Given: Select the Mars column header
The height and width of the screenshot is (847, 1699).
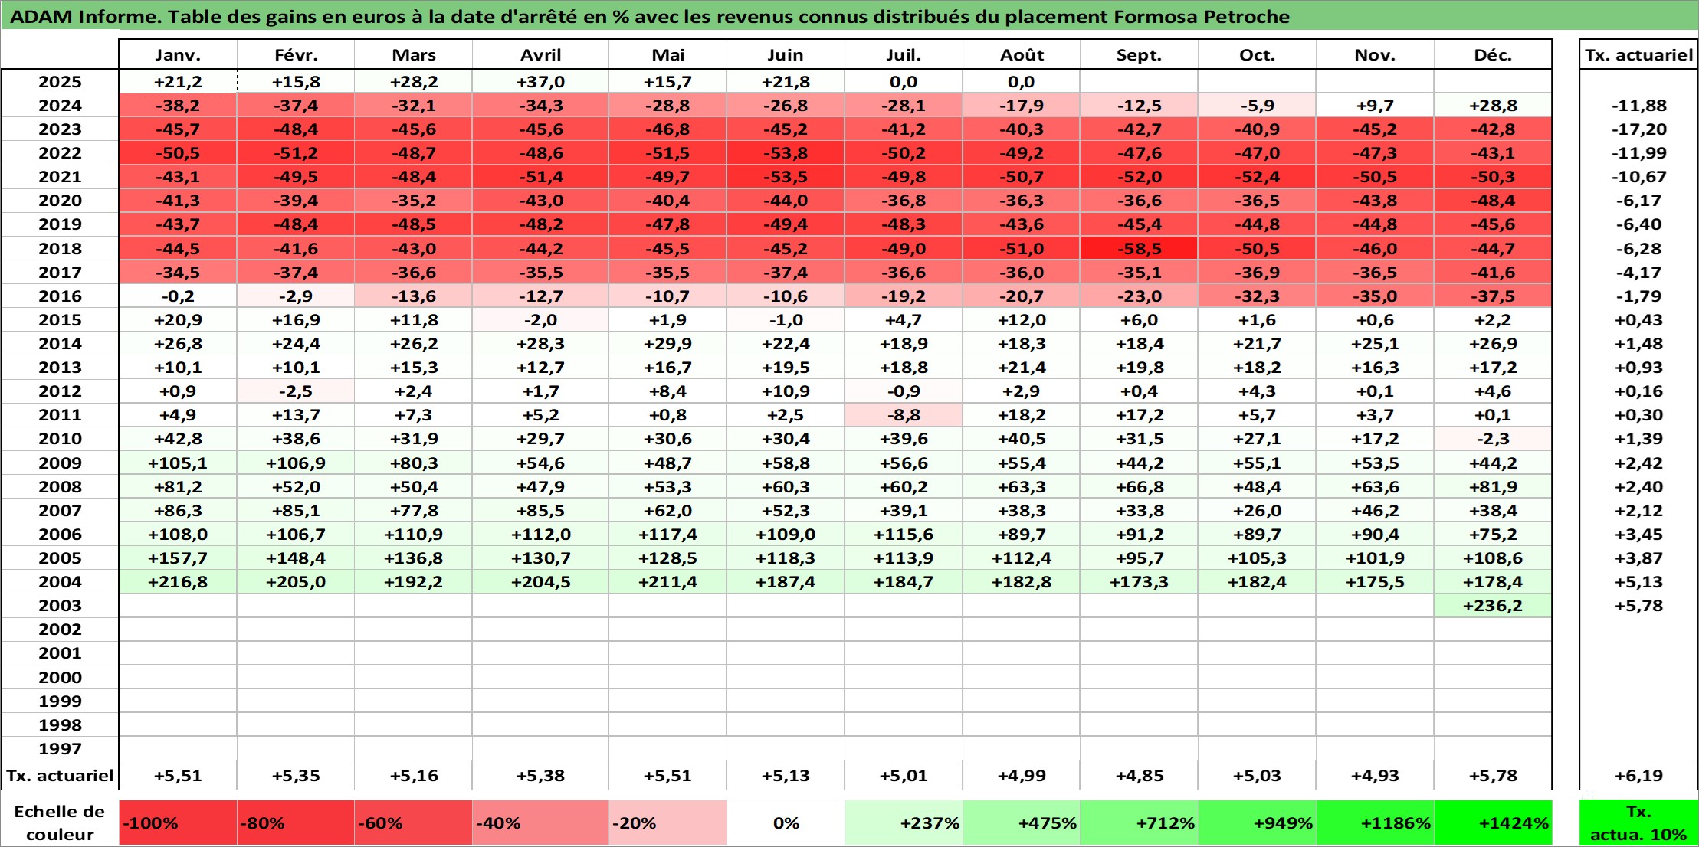Looking at the screenshot, I should (414, 54).
